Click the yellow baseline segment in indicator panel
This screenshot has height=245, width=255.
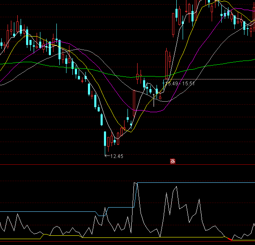(189, 237)
